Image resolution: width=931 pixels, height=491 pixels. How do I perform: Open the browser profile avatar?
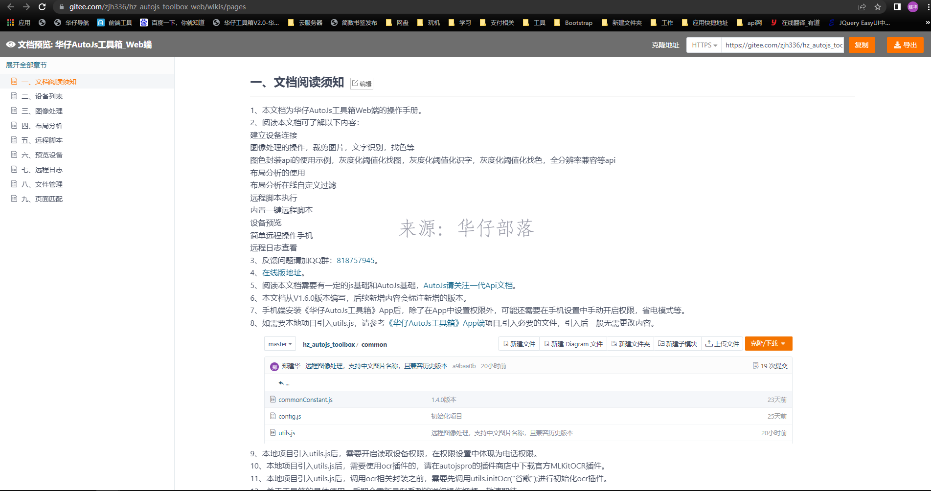pos(913,7)
